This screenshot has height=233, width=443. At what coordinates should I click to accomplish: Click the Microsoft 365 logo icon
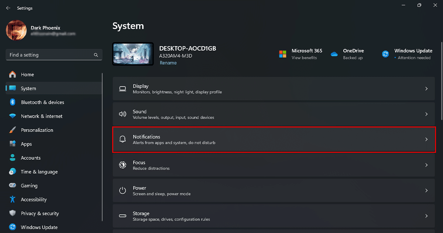click(x=283, y=54)
